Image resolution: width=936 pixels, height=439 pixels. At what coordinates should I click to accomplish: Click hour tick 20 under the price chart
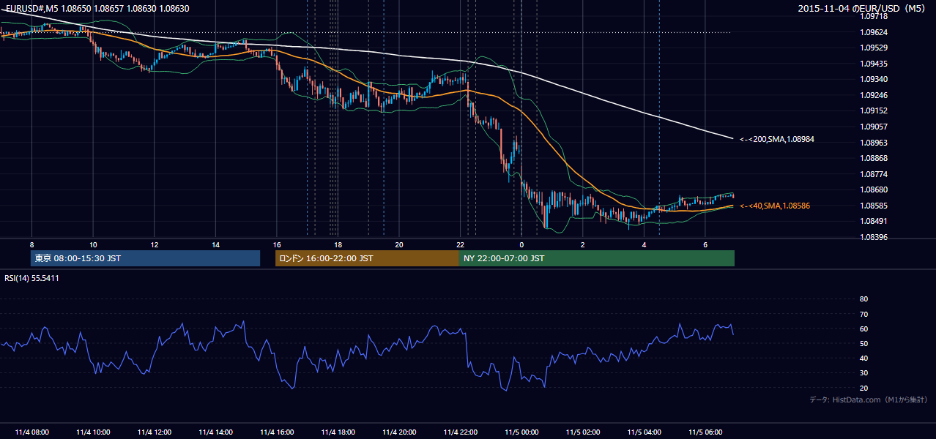click(x=398, y=244)
